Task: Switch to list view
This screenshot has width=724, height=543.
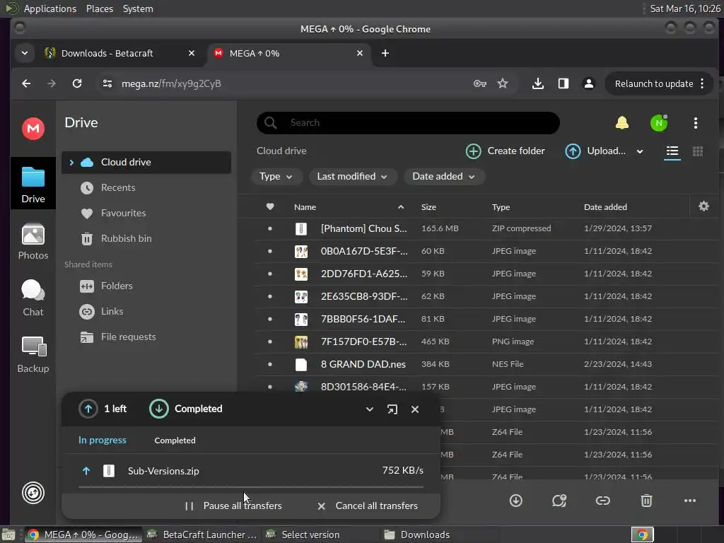Action: [672, 151]
